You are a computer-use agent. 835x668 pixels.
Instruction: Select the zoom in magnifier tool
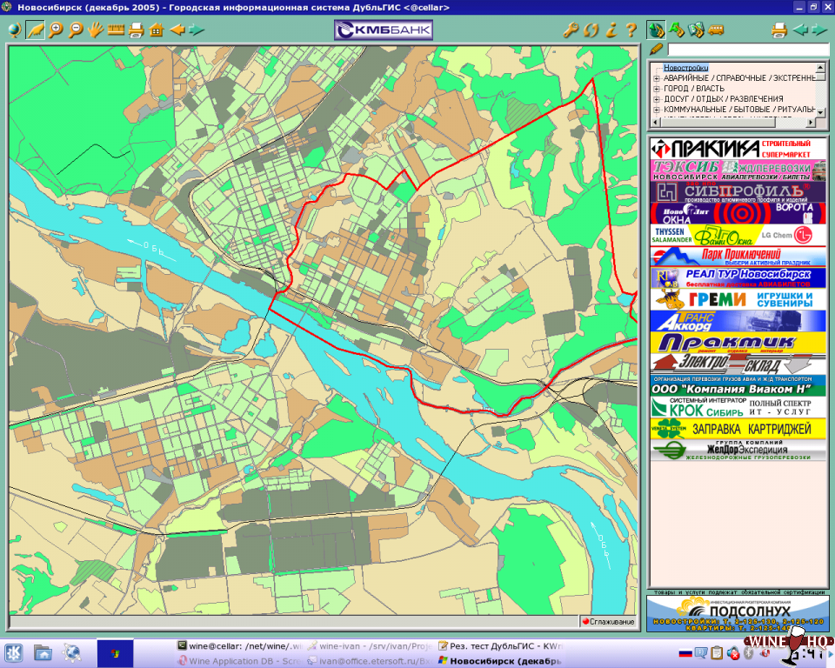tap(56, 30)
